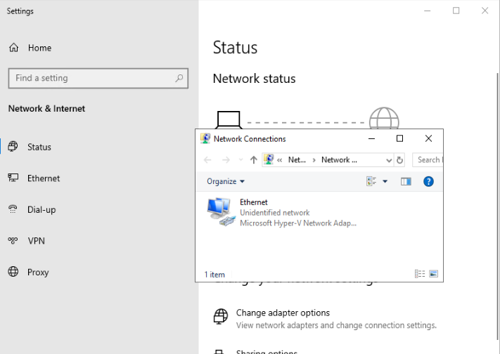The width and height of the screenshot is (500, 354).
Task: Refresh the Network Connections address bar
Action: click(400, 160)
